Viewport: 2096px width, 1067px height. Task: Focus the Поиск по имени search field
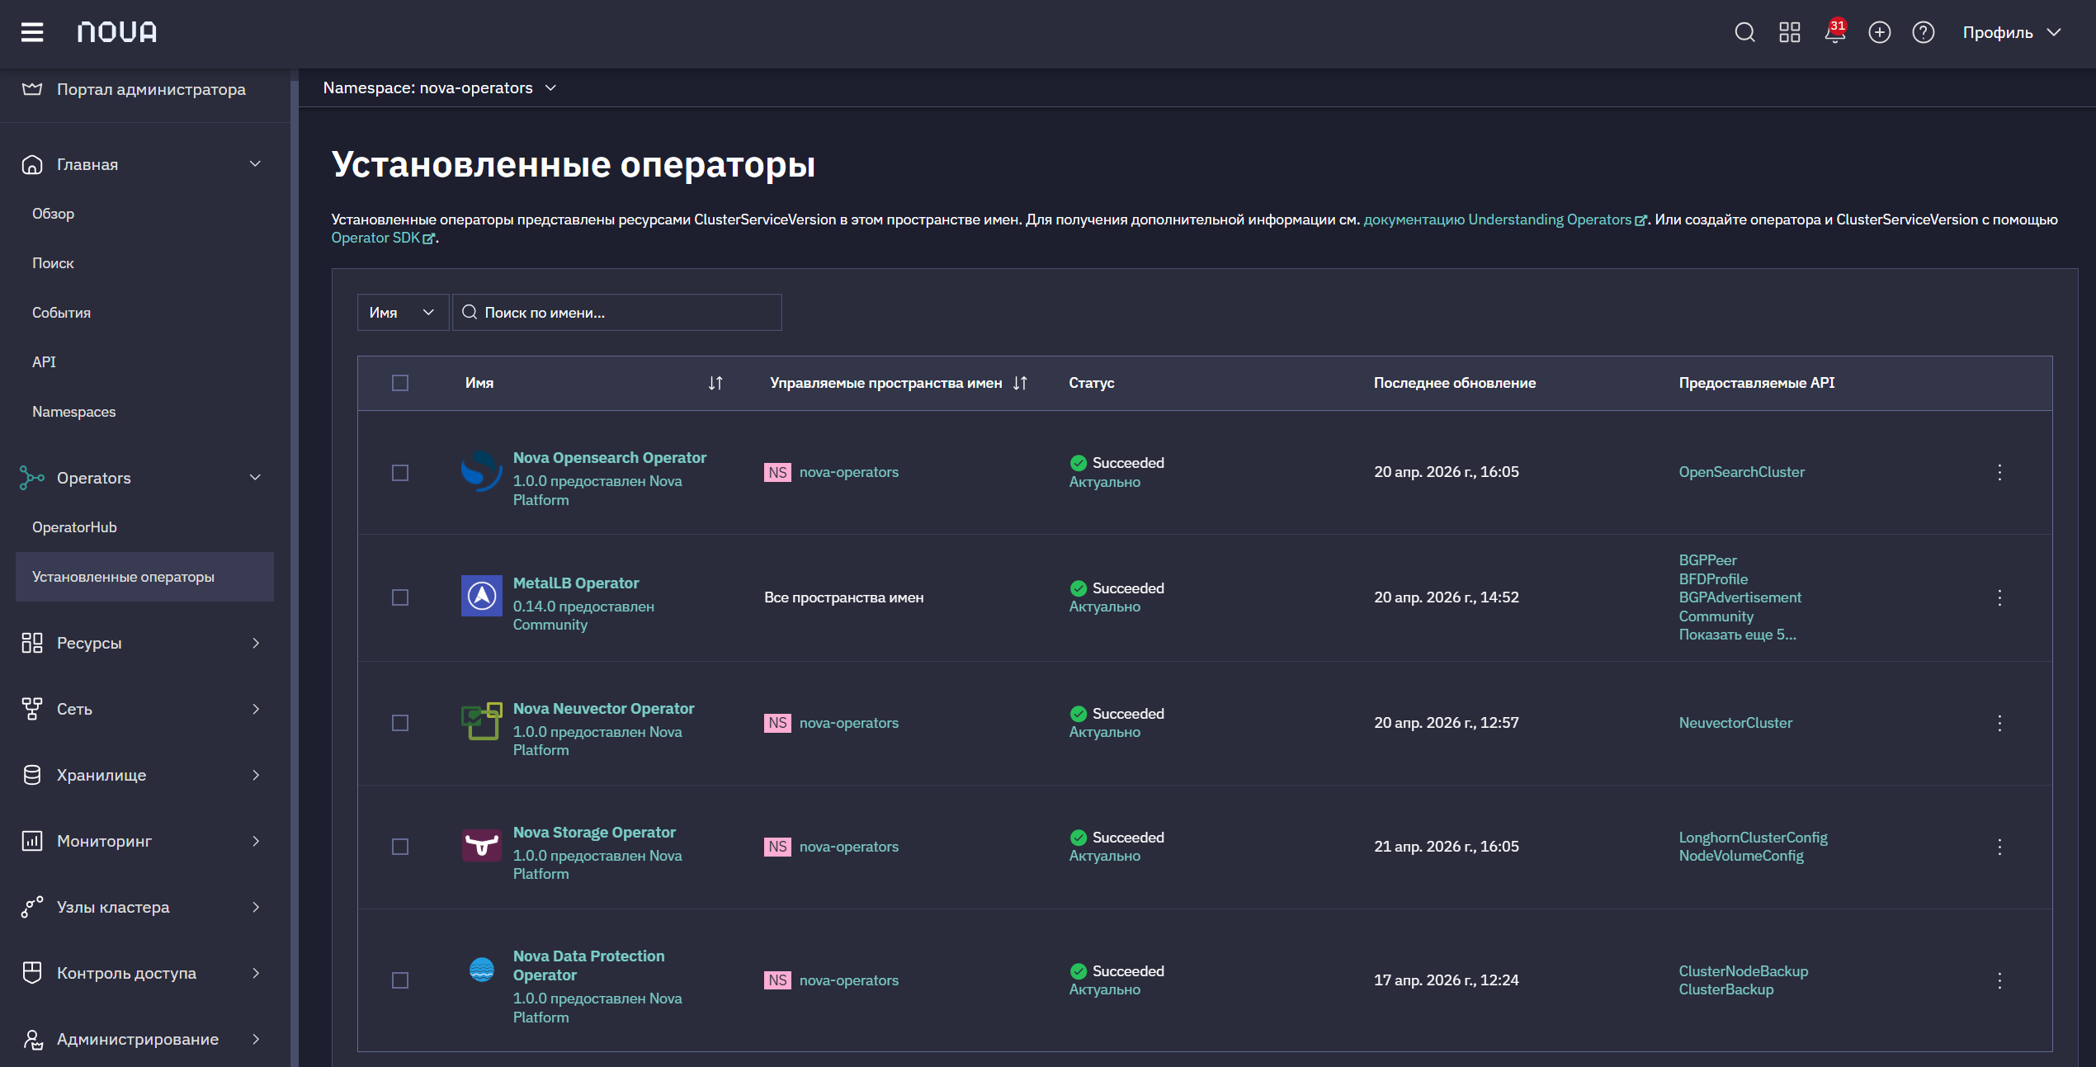pos(617,312)
